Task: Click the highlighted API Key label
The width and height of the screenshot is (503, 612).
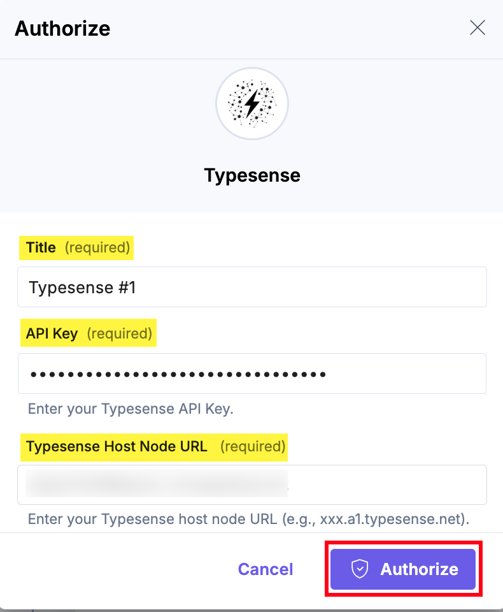Action: 52,333
